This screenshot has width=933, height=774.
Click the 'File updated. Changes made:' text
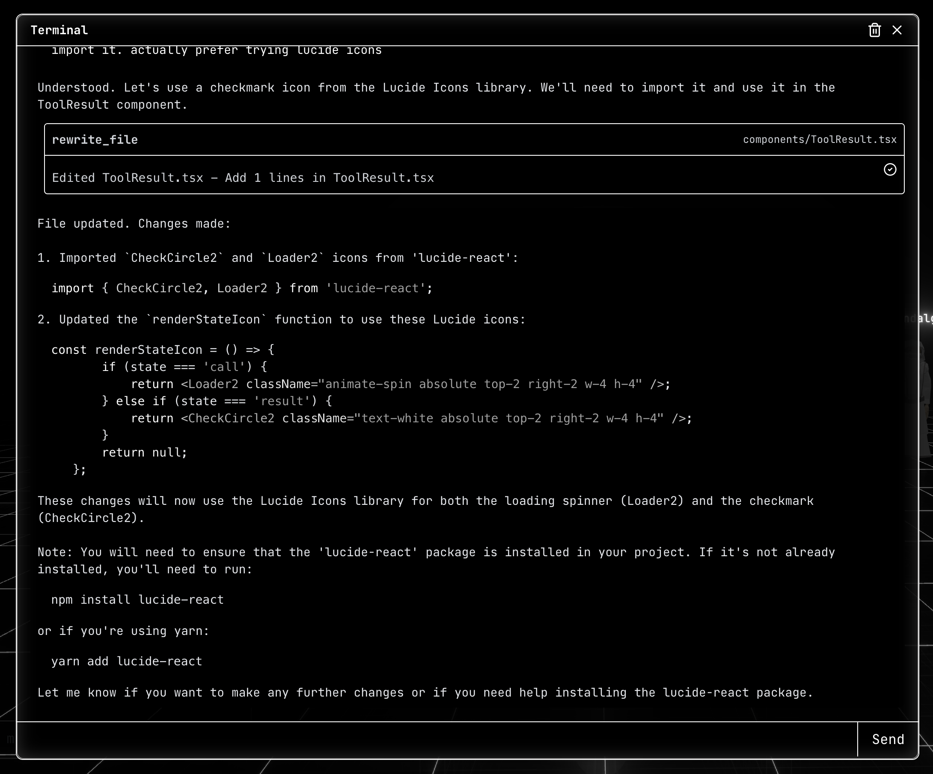[x=134, y=224]
